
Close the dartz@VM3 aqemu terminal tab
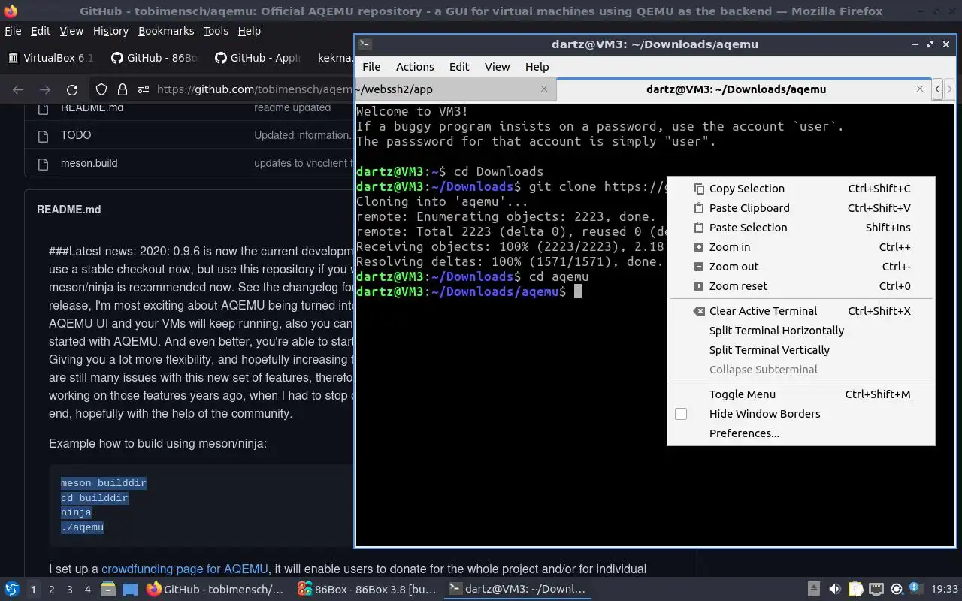(x=919, y=89)
